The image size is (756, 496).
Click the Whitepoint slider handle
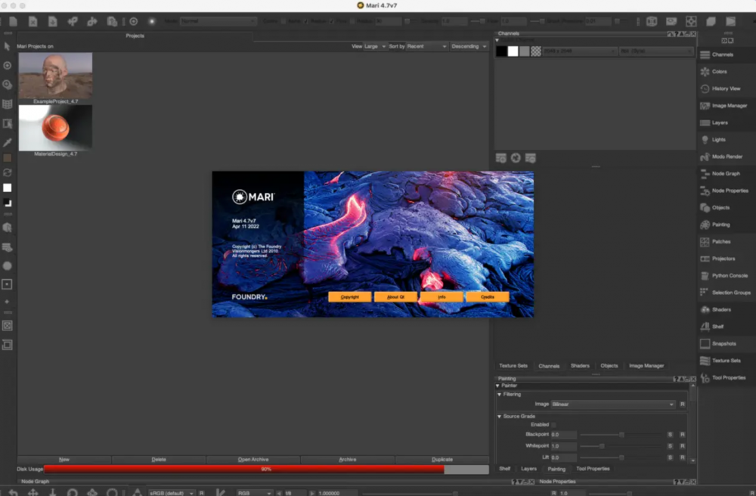pyautogui.click(x=602, y=446)
